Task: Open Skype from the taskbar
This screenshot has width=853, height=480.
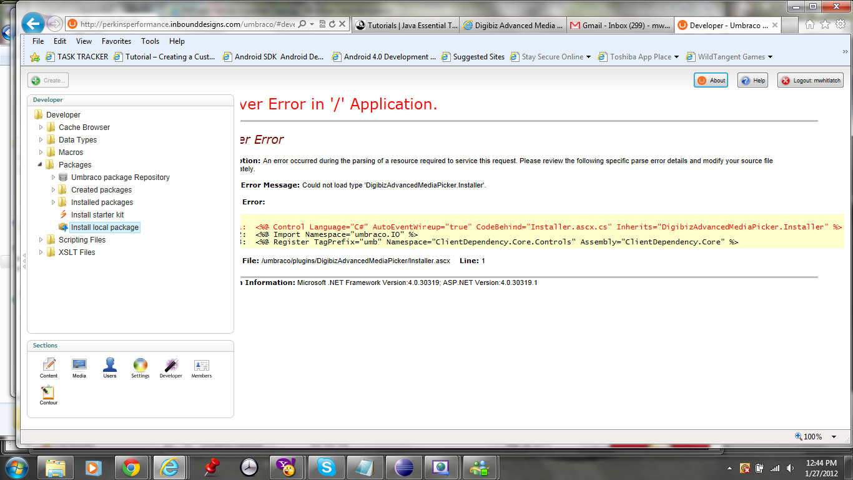Action: point(325,467)
